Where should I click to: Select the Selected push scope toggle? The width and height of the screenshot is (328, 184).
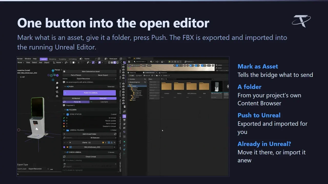click(x=103, y=98)
